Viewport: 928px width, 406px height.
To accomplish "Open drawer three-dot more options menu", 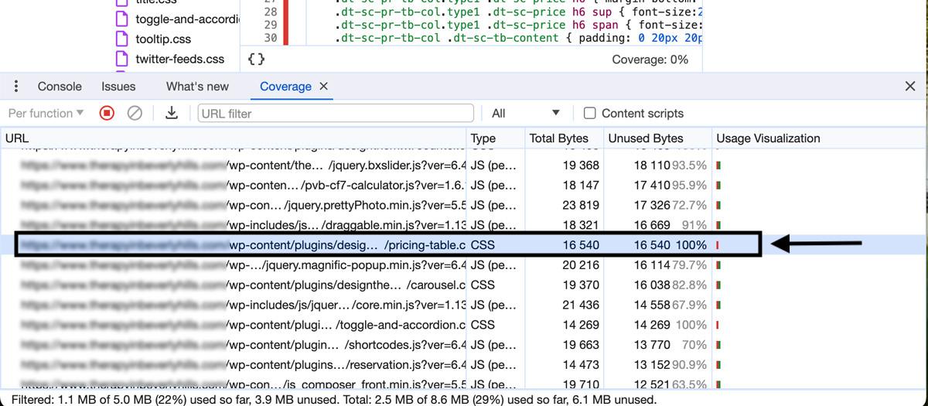I will (x=16, y=87).
